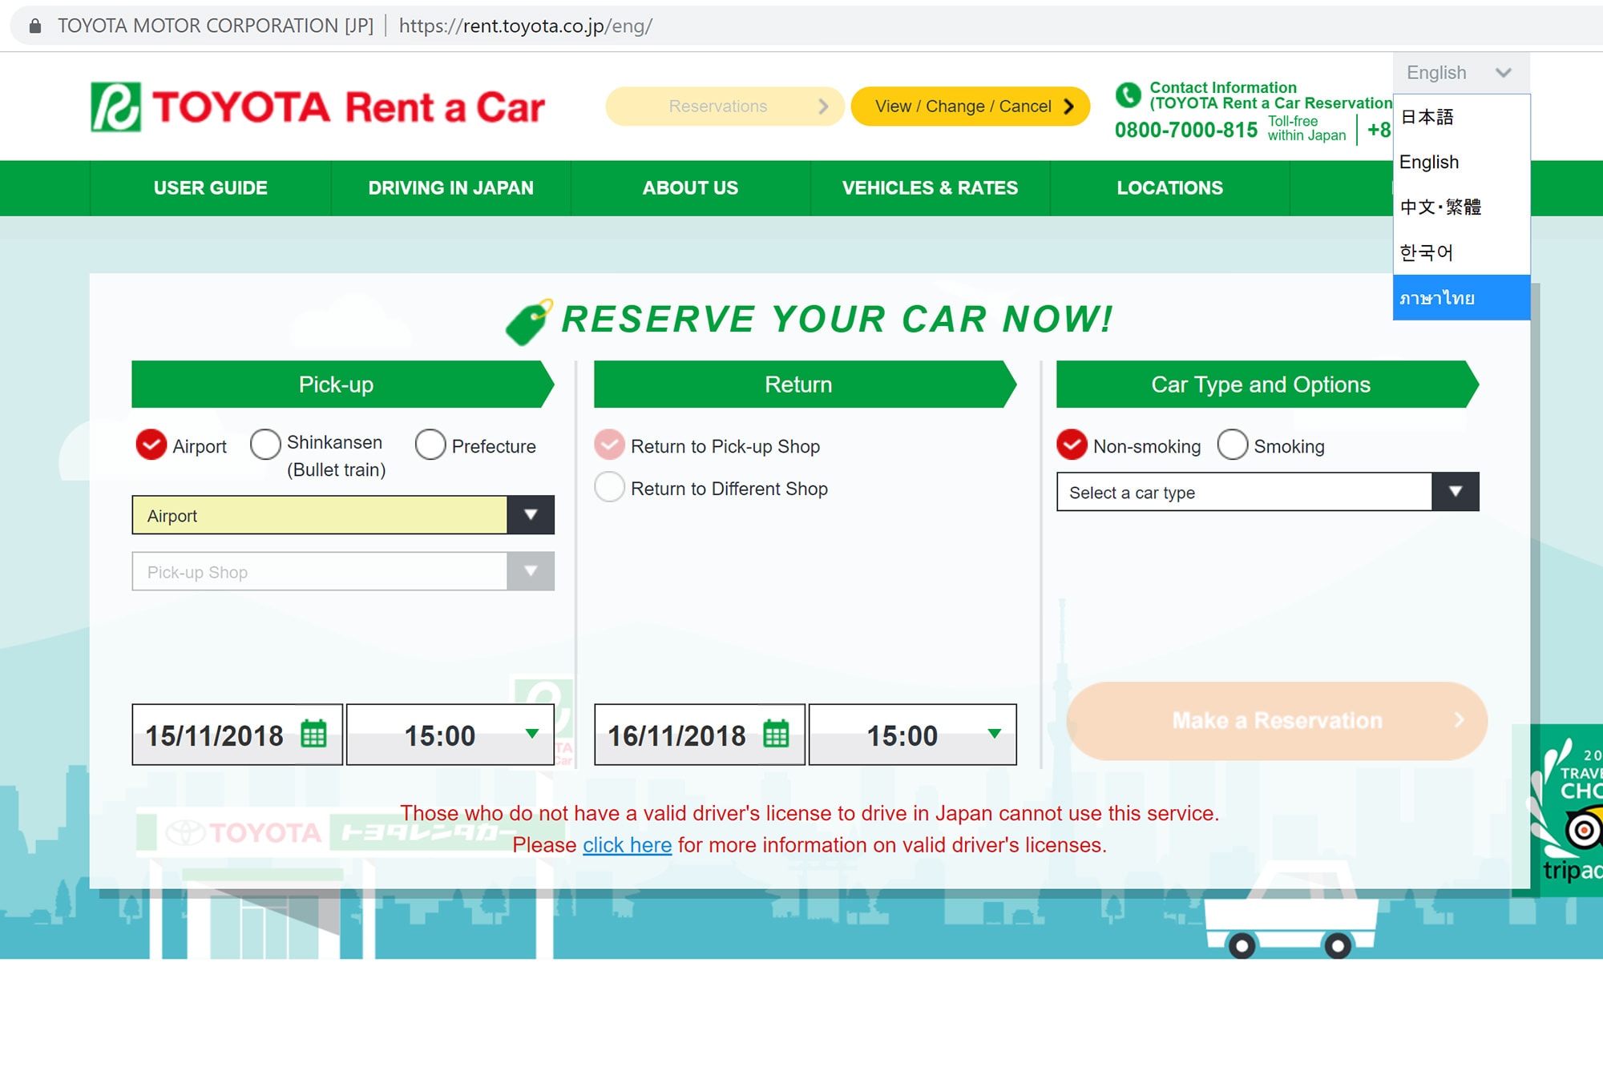Open the pick-up time 15:00 dropdown
Image resolution: width=1603 pixels, height=1067 pixels.
coord(450,735)
